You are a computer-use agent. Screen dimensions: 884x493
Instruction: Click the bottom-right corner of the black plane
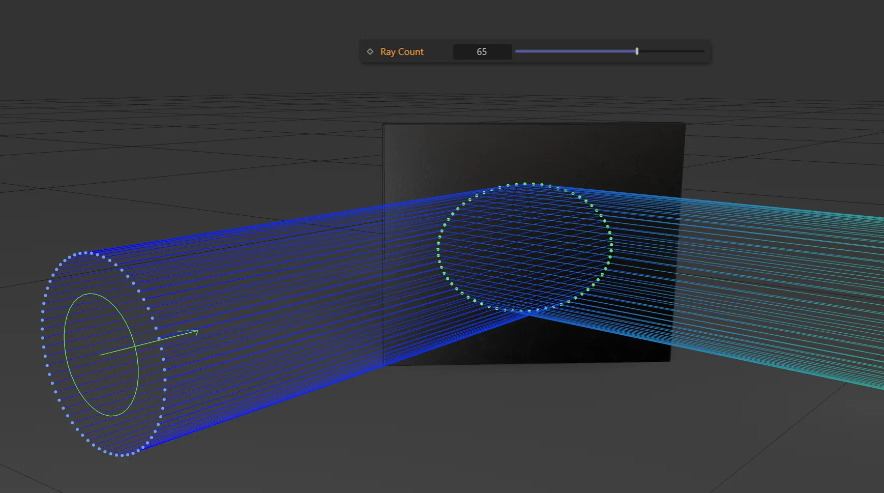coord(669,360)
